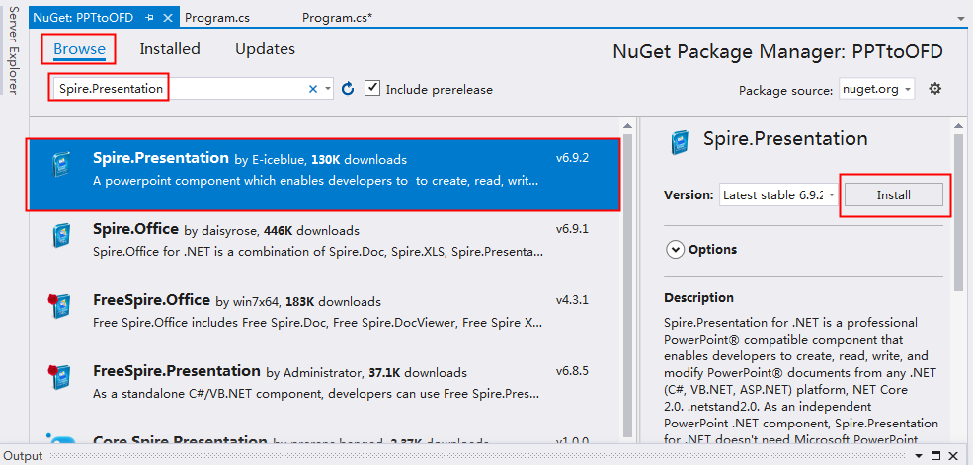Open the Package source dropdown
Viewport: 973px width, 465px height.
pyautogui.click(x=877, y=89)
